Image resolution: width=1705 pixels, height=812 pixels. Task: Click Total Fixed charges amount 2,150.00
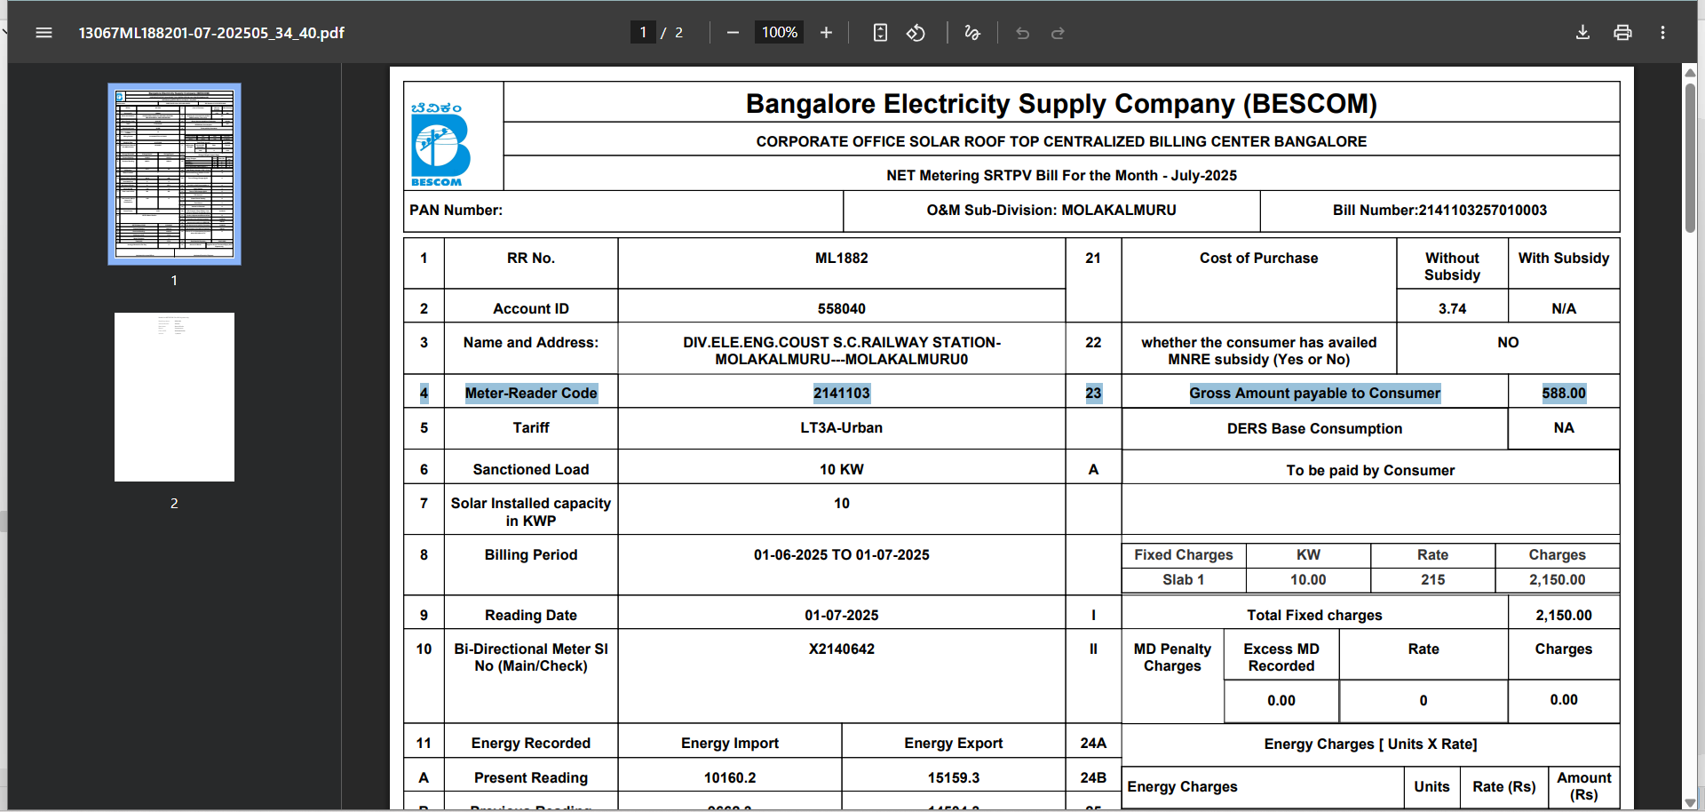pos(1564,616)
